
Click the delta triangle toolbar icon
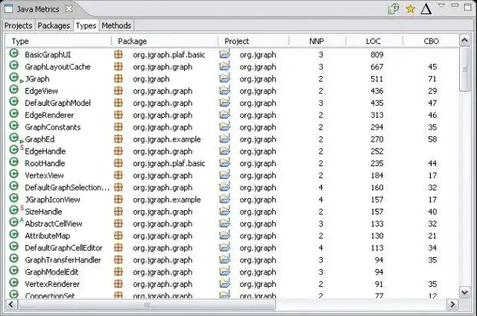point(426,9)
